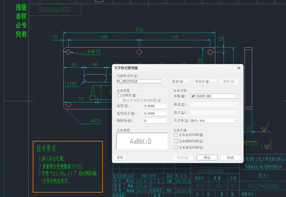The image size is (286, 197).
Task: Click the 新建 (New) style button
Action: pos(181,82)
